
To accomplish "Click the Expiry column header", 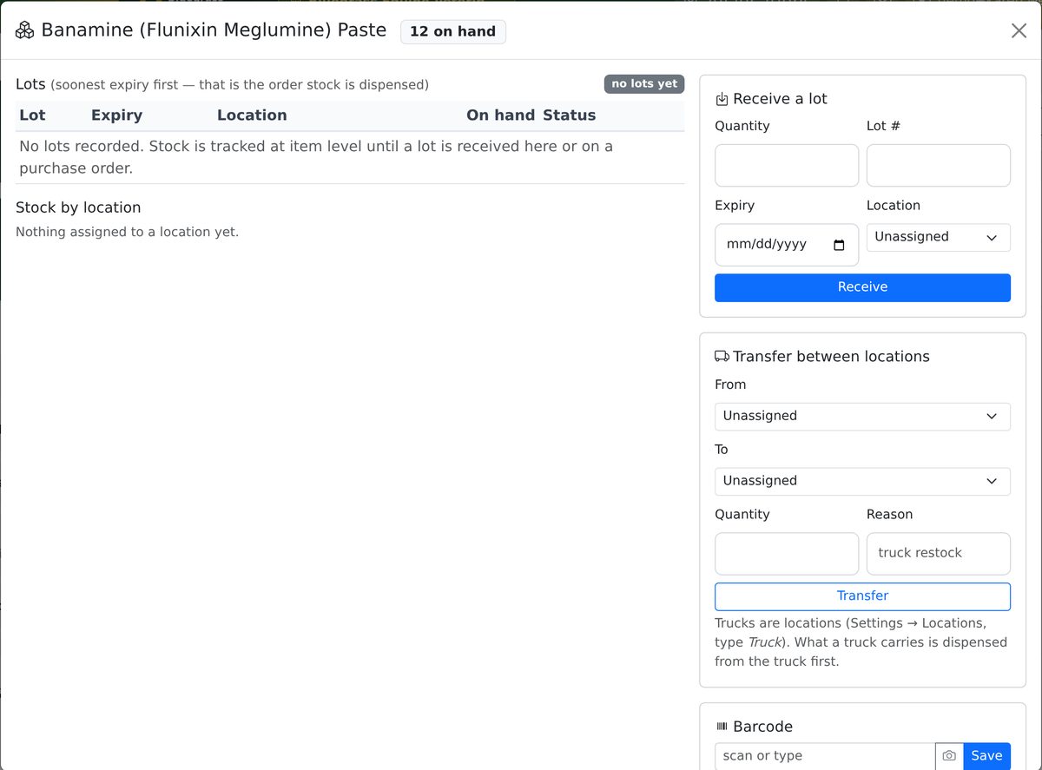I will pos(116,115).
